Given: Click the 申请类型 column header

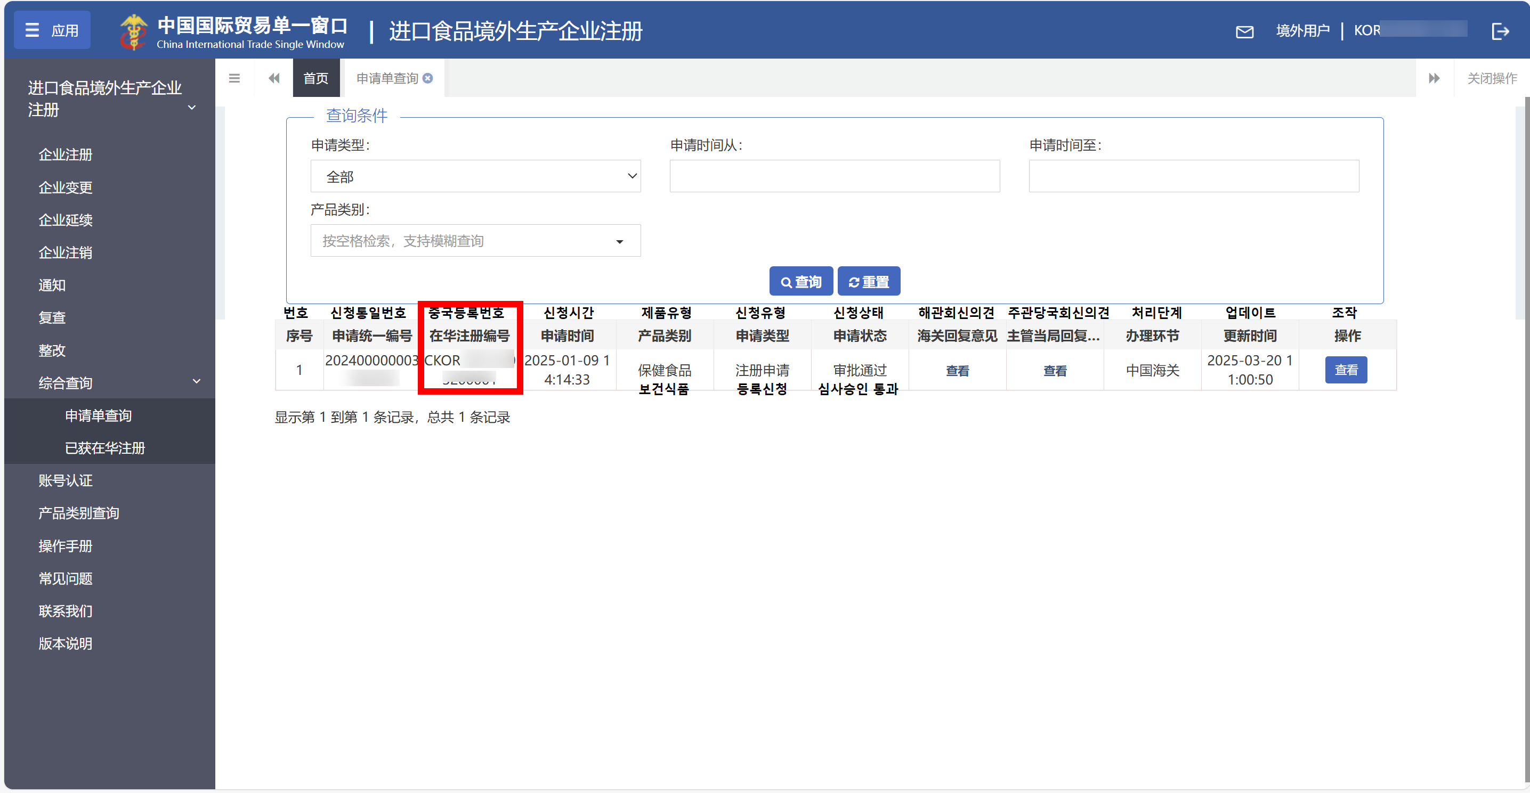Looking at the screenshot, I should tap(762, 336).
